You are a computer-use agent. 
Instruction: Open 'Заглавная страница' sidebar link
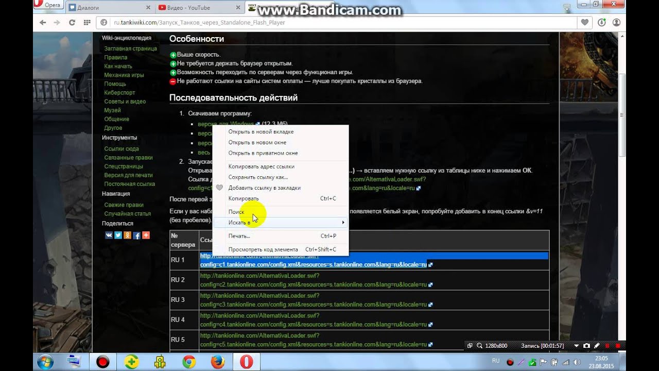[130, 48]
